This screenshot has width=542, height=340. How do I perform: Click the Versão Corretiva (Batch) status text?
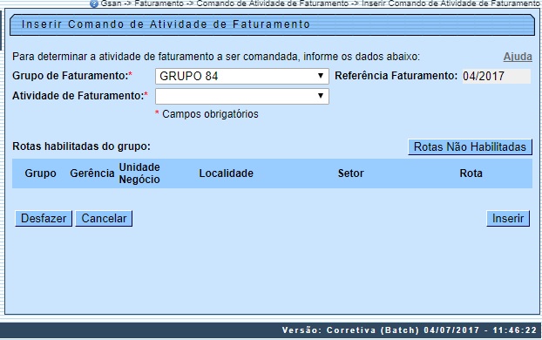409,330
